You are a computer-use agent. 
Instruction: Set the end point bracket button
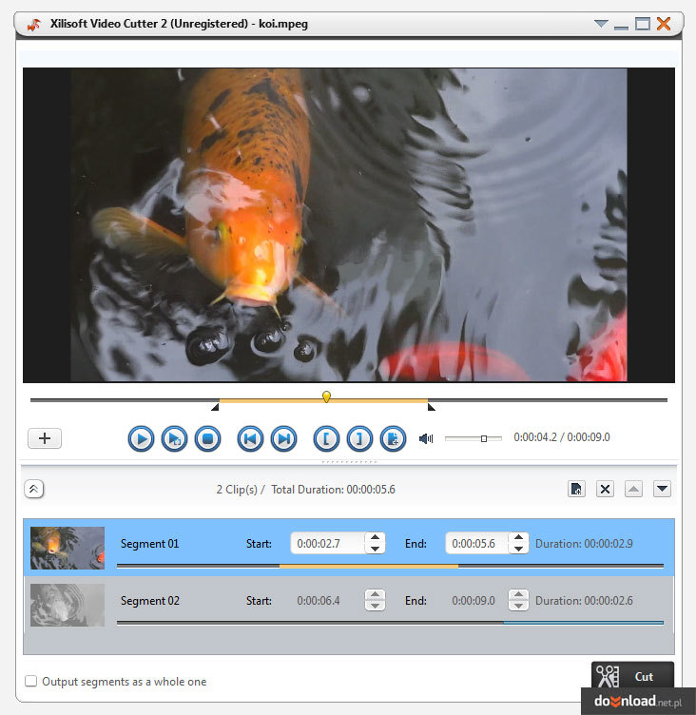click(359, 438)
